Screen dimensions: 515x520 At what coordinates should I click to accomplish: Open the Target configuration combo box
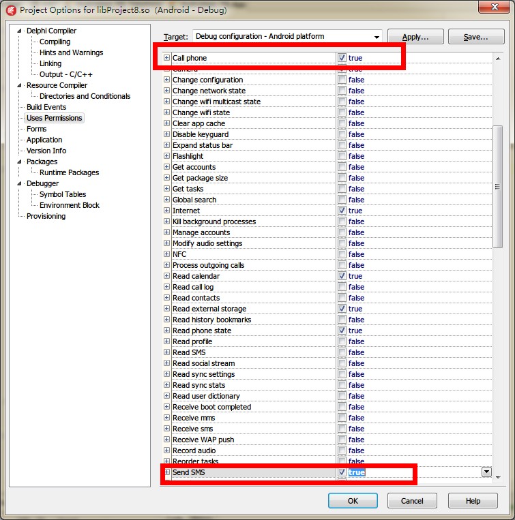(x=287, y=37)
